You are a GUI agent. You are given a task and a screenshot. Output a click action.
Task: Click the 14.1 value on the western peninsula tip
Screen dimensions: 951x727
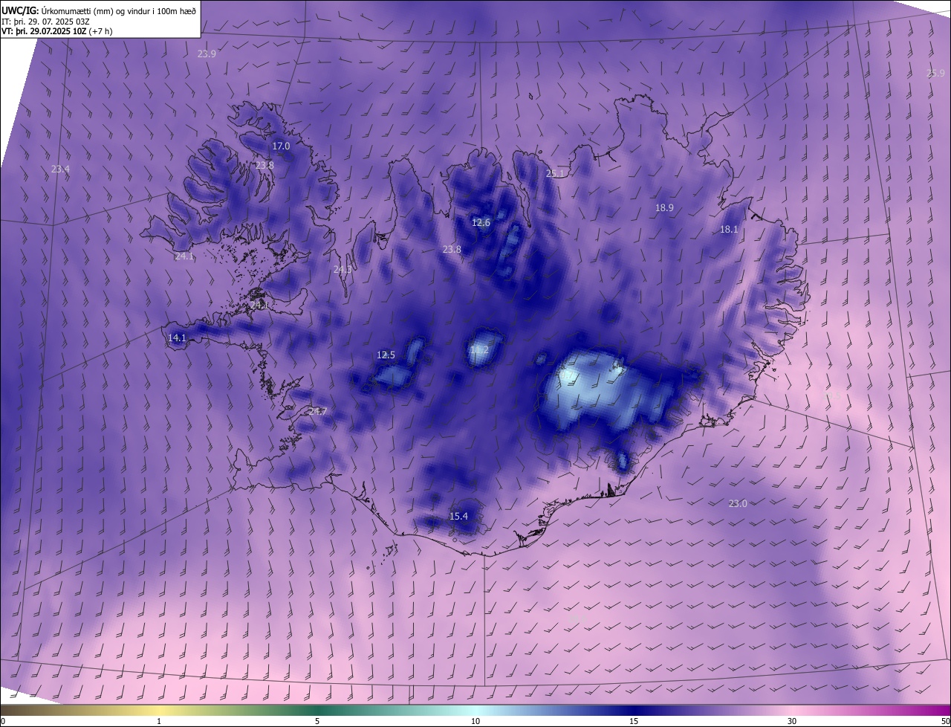click(177, 337)
